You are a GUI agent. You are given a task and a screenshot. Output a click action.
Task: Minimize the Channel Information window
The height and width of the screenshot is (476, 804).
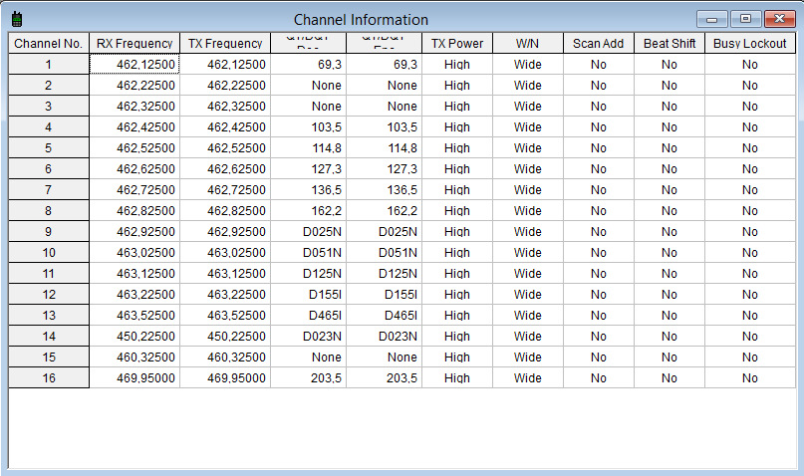[711, 19]
